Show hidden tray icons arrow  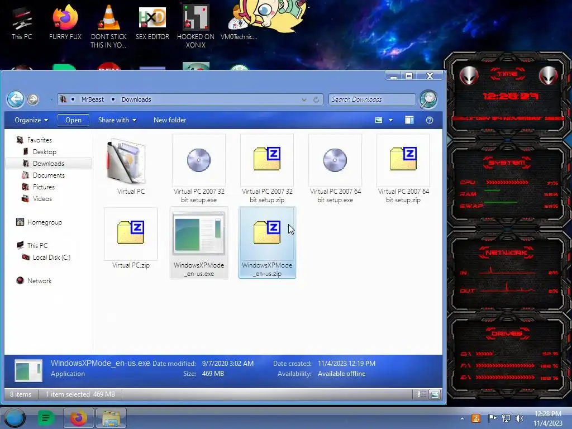tap(462, 418)
